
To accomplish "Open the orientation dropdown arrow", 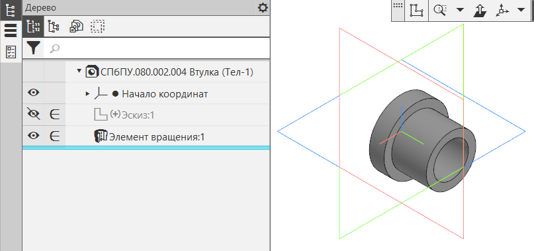I will 521,10.
